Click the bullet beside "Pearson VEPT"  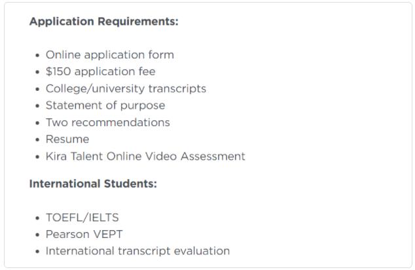[36, 235]
